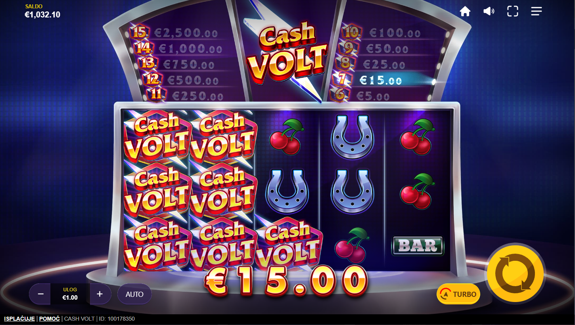Click the SALDO balance display
This screenshot has height=325, width=575.
coord(42,11)
